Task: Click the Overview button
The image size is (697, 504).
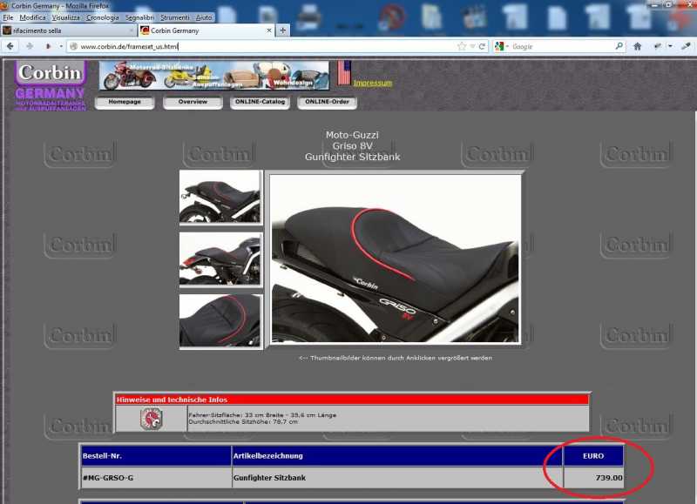Action: (x=193, y=102)
